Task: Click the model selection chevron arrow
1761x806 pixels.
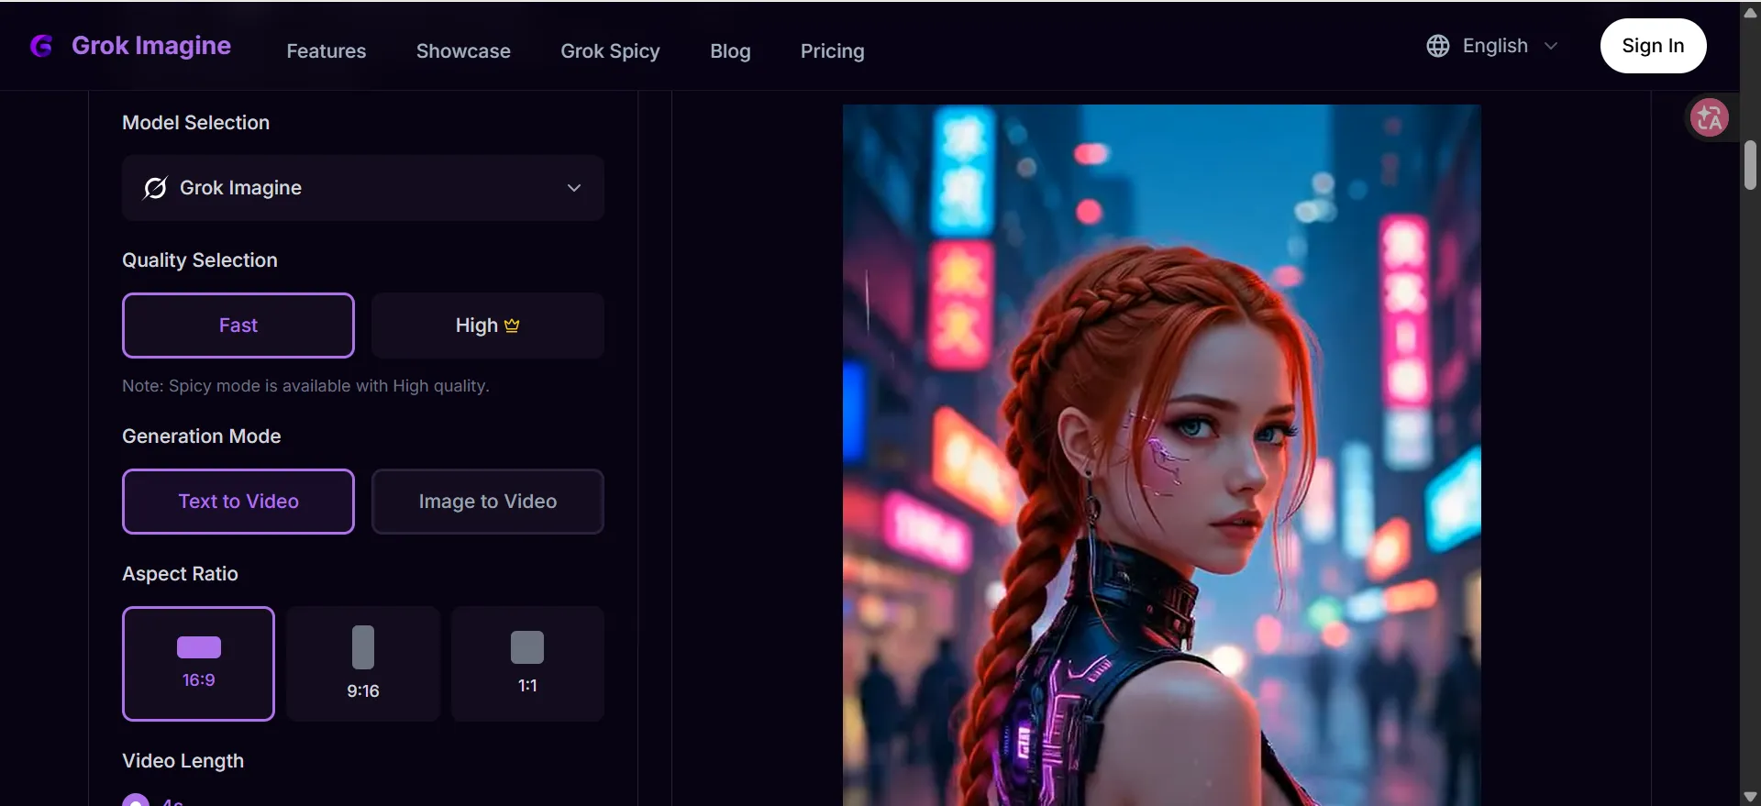Action: point(574,188)
